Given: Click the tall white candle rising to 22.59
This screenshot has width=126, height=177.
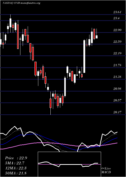Looking at the screenshot, I should click(x=84, y=56).
